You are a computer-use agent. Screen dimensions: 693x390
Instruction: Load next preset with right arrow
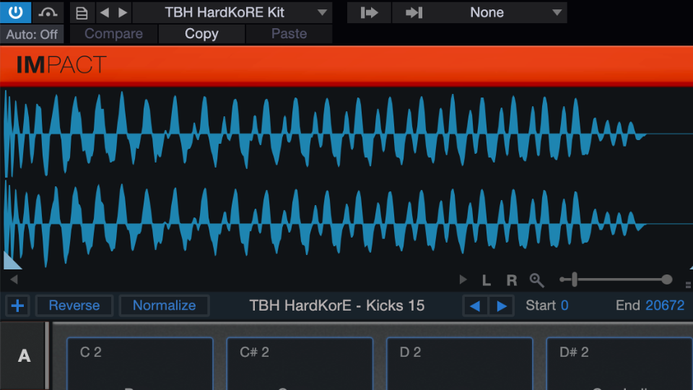[122, 13]
